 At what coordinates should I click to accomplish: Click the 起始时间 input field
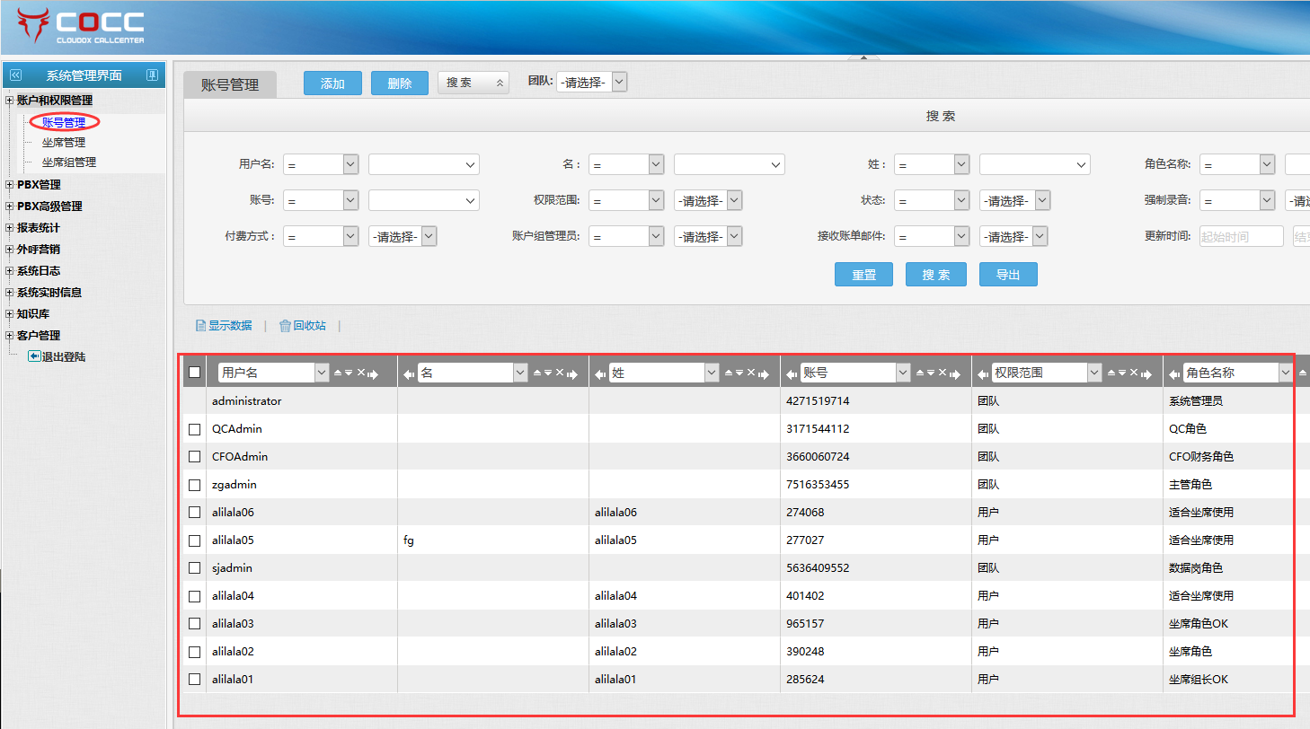coord(1241,237)
